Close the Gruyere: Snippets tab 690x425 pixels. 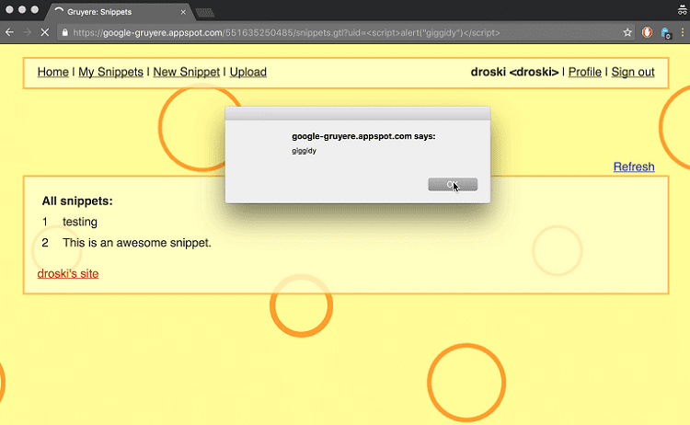[183, 12]
